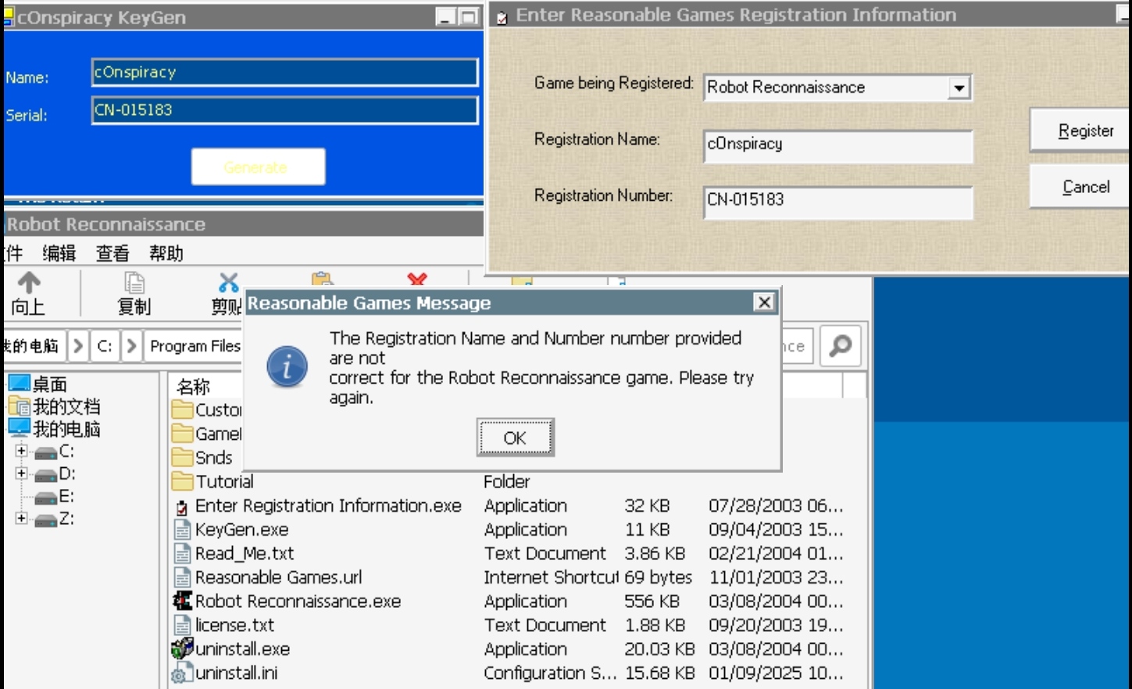Click the Robot Reconnaissance.exe robot icon
The height and width of the screenshot is (689, 1132).
tap(182, 601)
